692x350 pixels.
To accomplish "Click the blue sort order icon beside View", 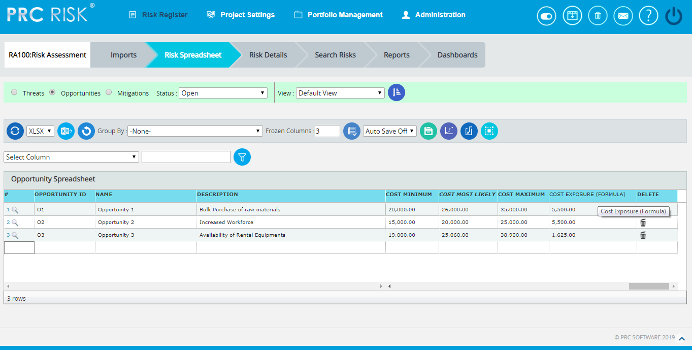I will click(x=397, y=92).
